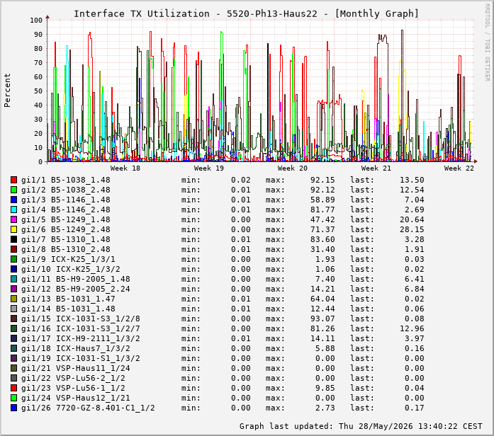Click the swatch for gi1/16 ICX-1031-S3_1/2/7
This screenshot has height=436, width=494.
point(13,328)
